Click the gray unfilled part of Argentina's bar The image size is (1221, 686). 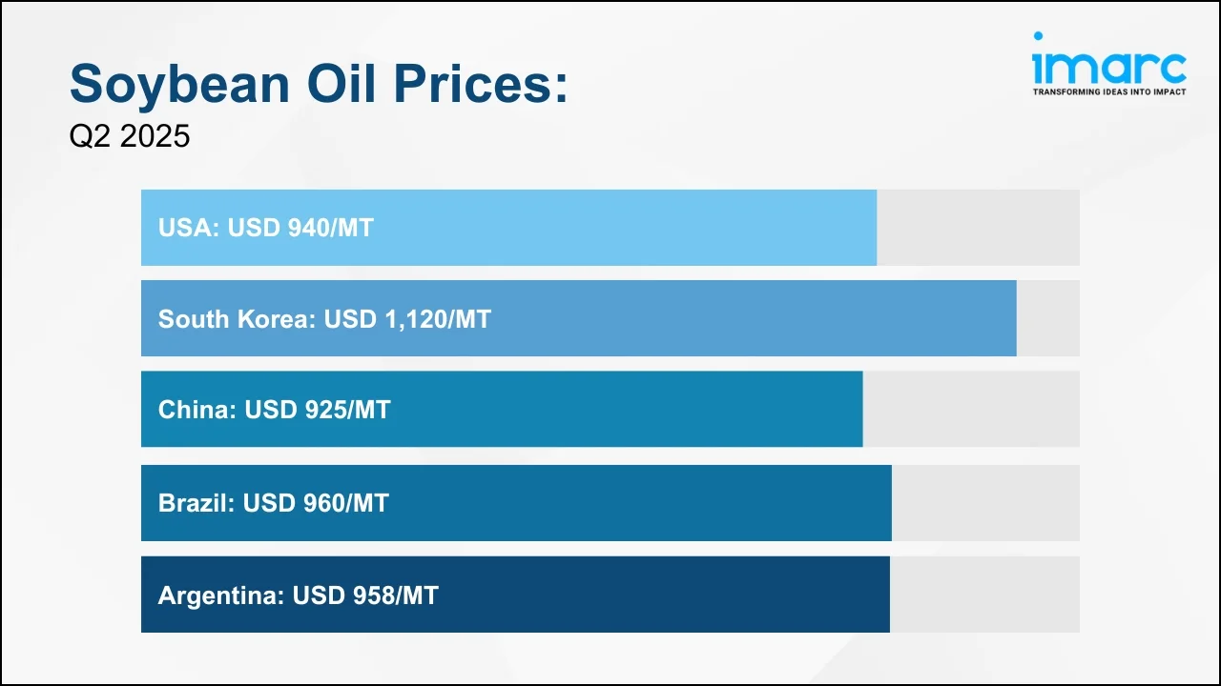pos(984,595)
